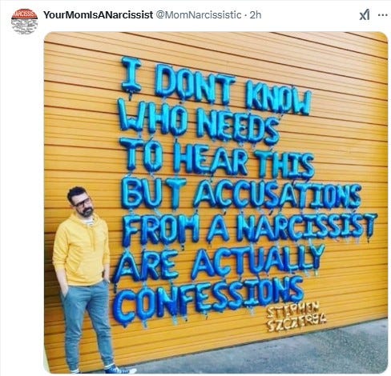
Task: Click the YourMomIsANarcissist display name
Action: point(98,15)
